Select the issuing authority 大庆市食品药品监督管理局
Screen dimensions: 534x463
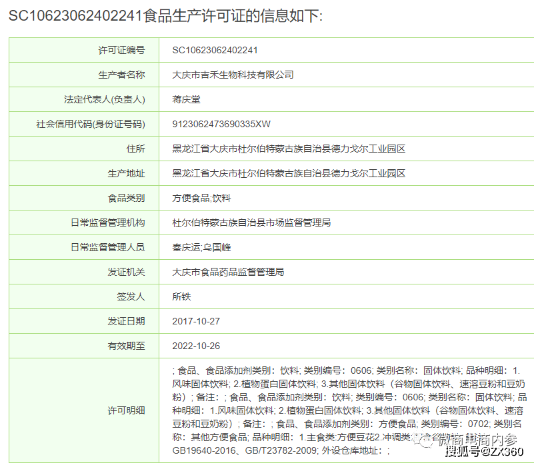click(228, 272)
